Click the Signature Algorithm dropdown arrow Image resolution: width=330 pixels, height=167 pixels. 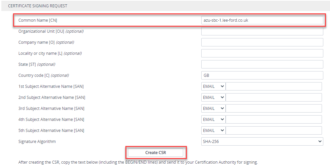(x=320, y=142)
